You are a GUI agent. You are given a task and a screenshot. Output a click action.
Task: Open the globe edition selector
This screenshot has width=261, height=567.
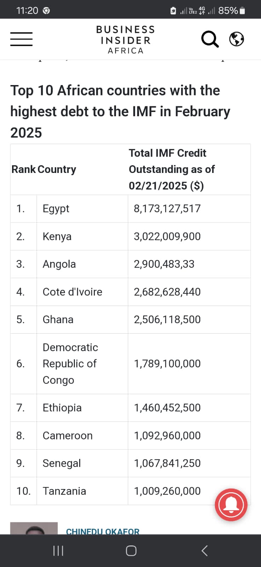point(237,39)
